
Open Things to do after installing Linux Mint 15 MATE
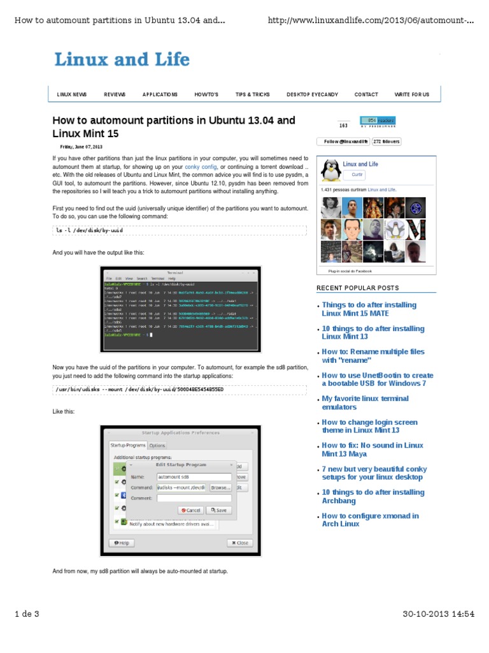369,309
